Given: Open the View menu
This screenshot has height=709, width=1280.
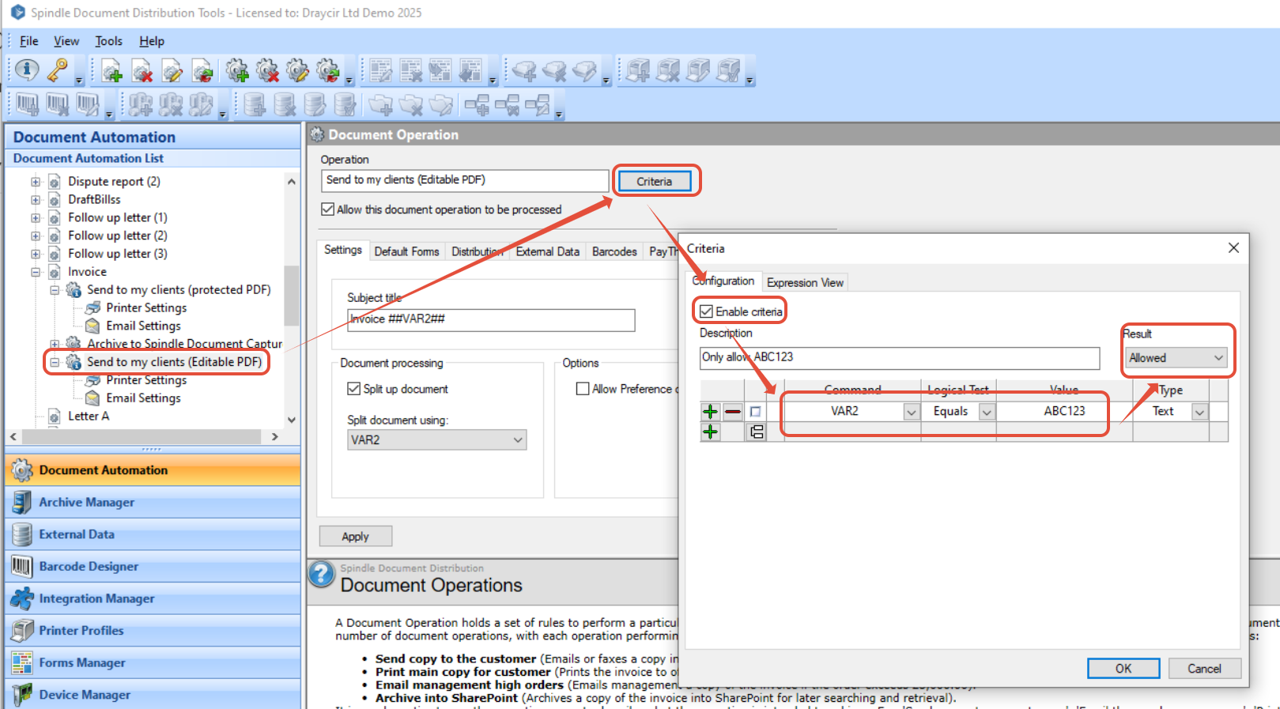Looking at the screenshot, I should pos(66,41).
